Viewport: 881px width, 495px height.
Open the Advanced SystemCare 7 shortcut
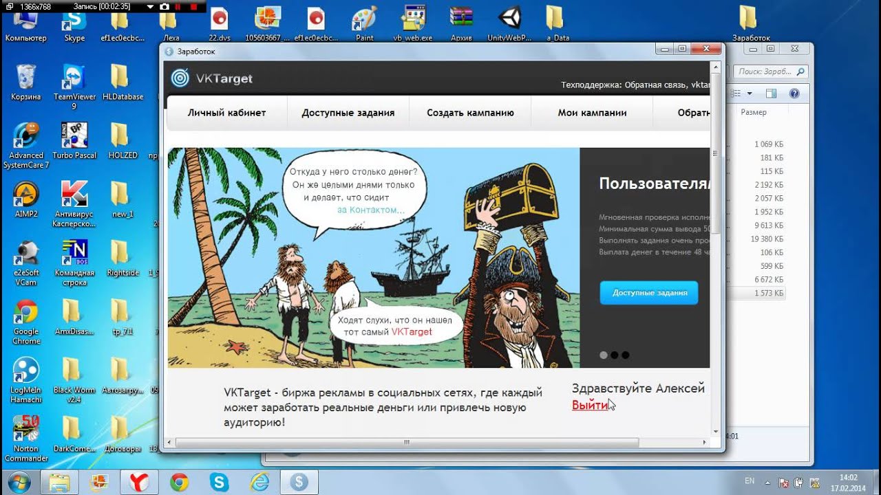tap(25, 146)
